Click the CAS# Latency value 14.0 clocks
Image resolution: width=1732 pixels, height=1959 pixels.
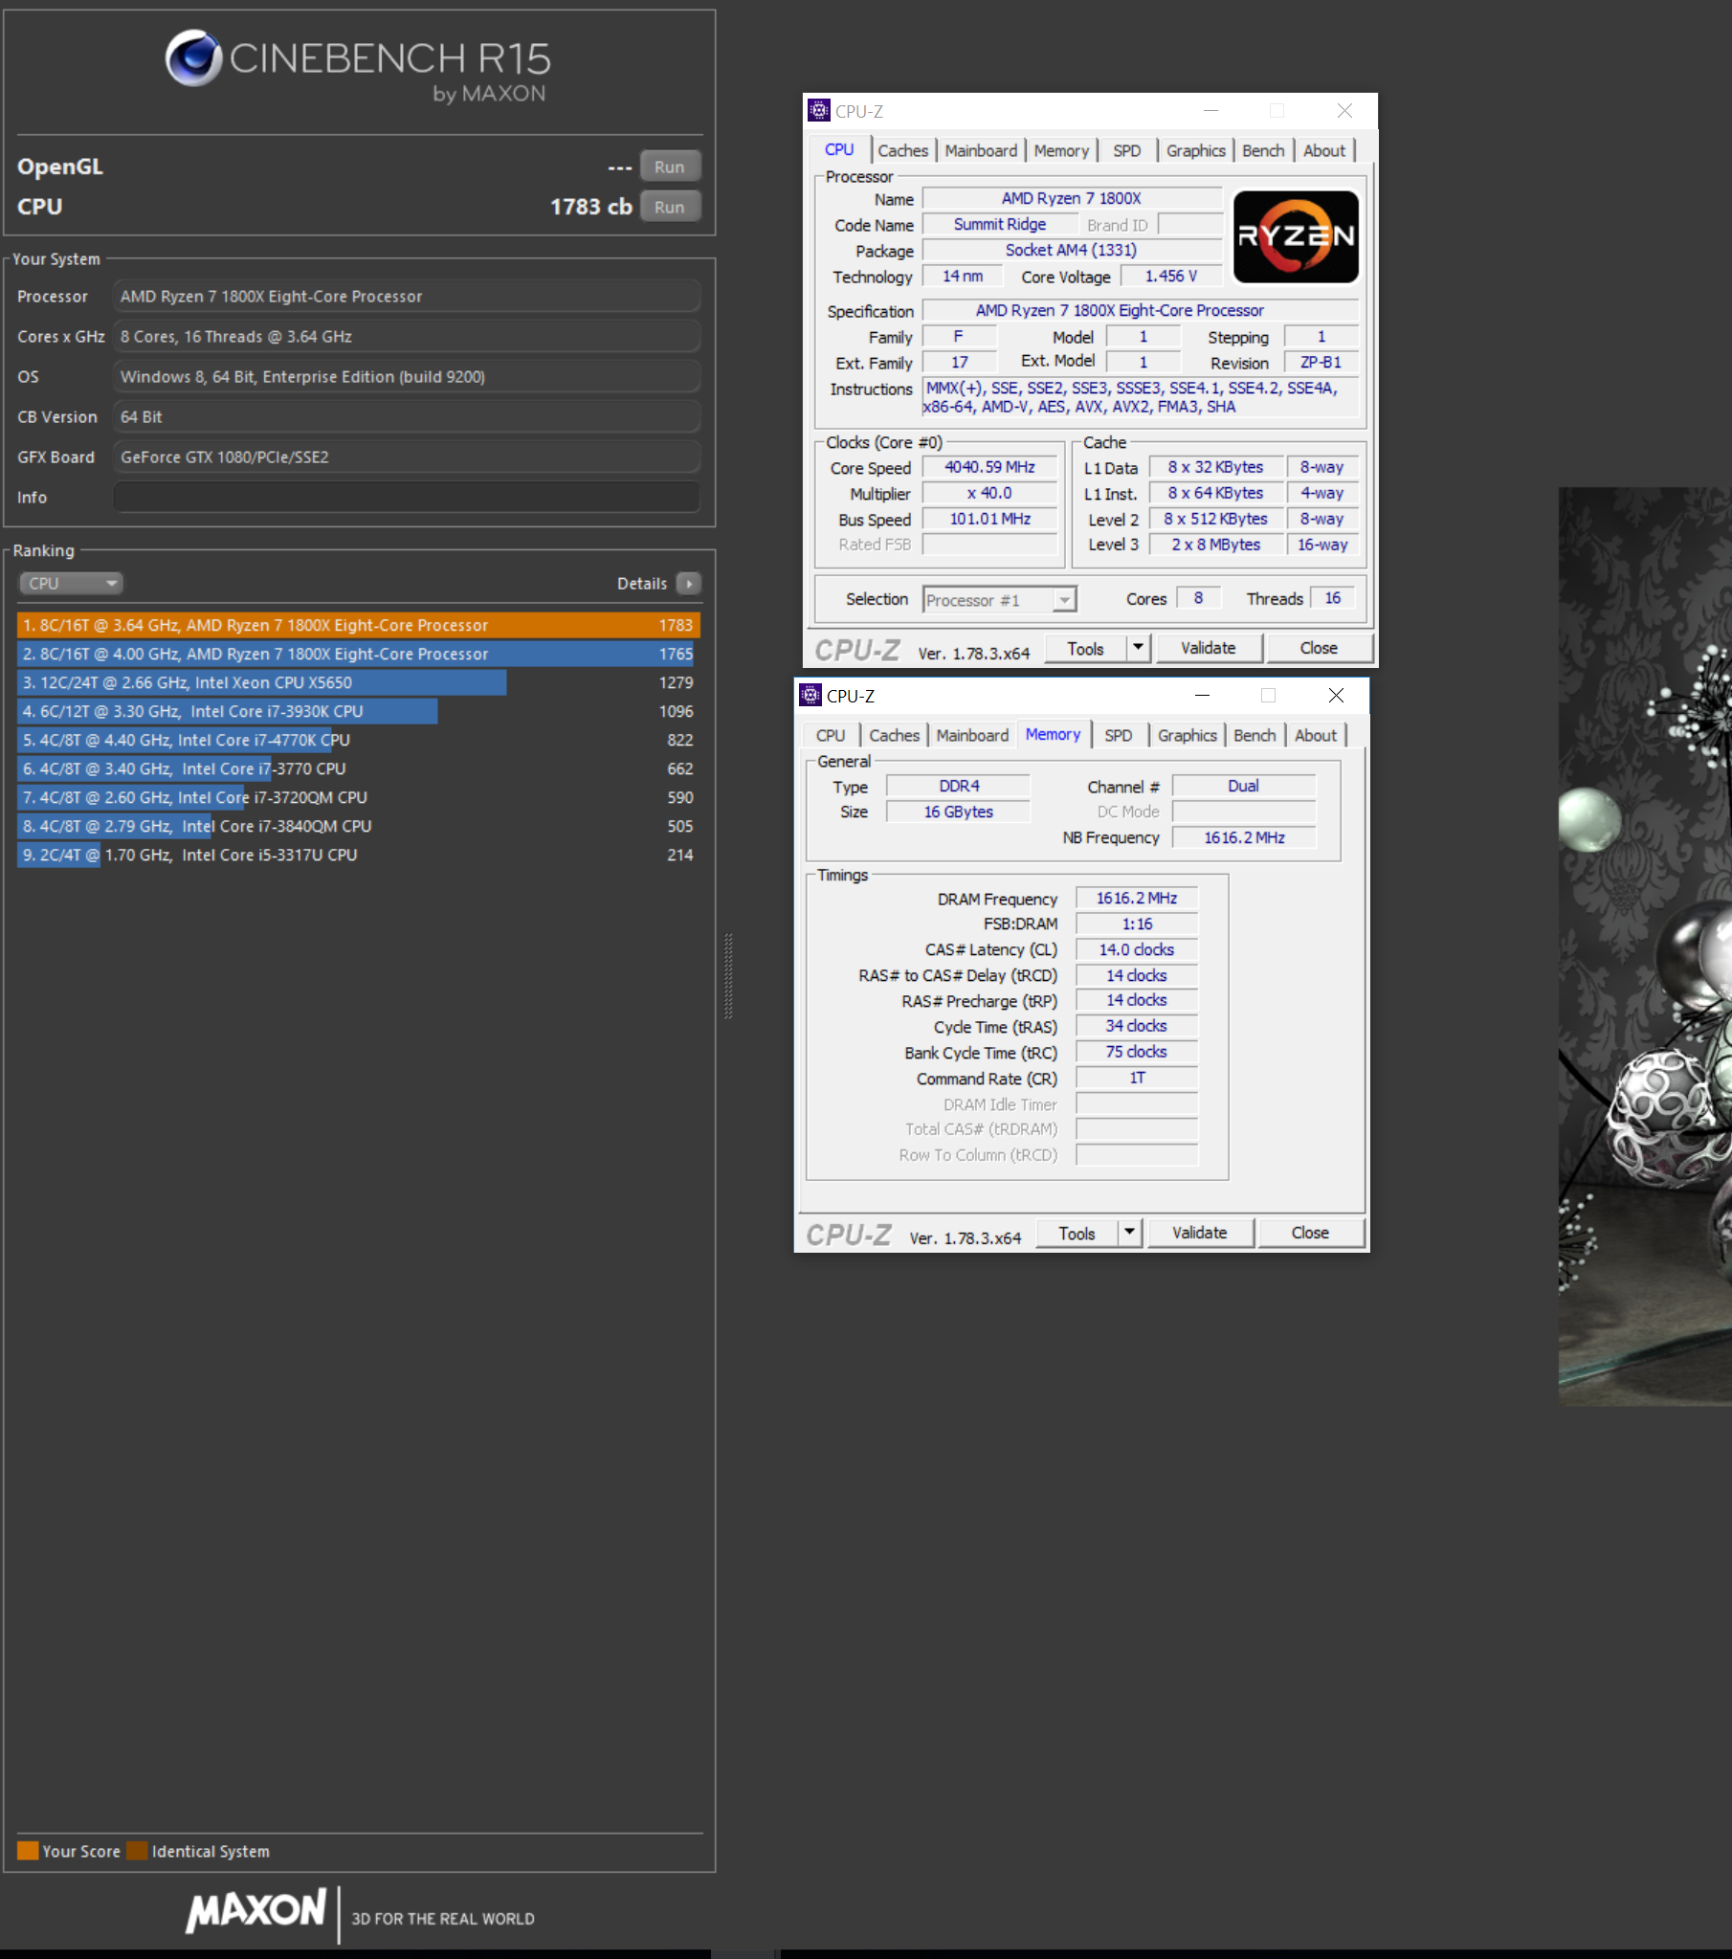[1137, 949]
